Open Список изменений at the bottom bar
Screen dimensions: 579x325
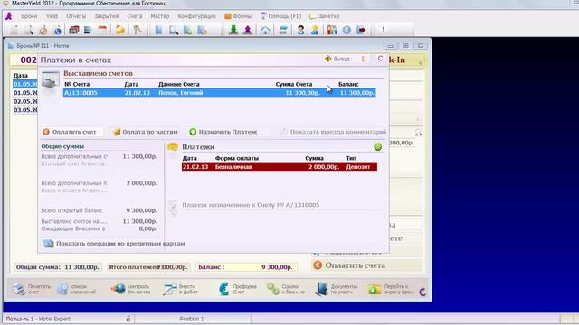[77, 289]
